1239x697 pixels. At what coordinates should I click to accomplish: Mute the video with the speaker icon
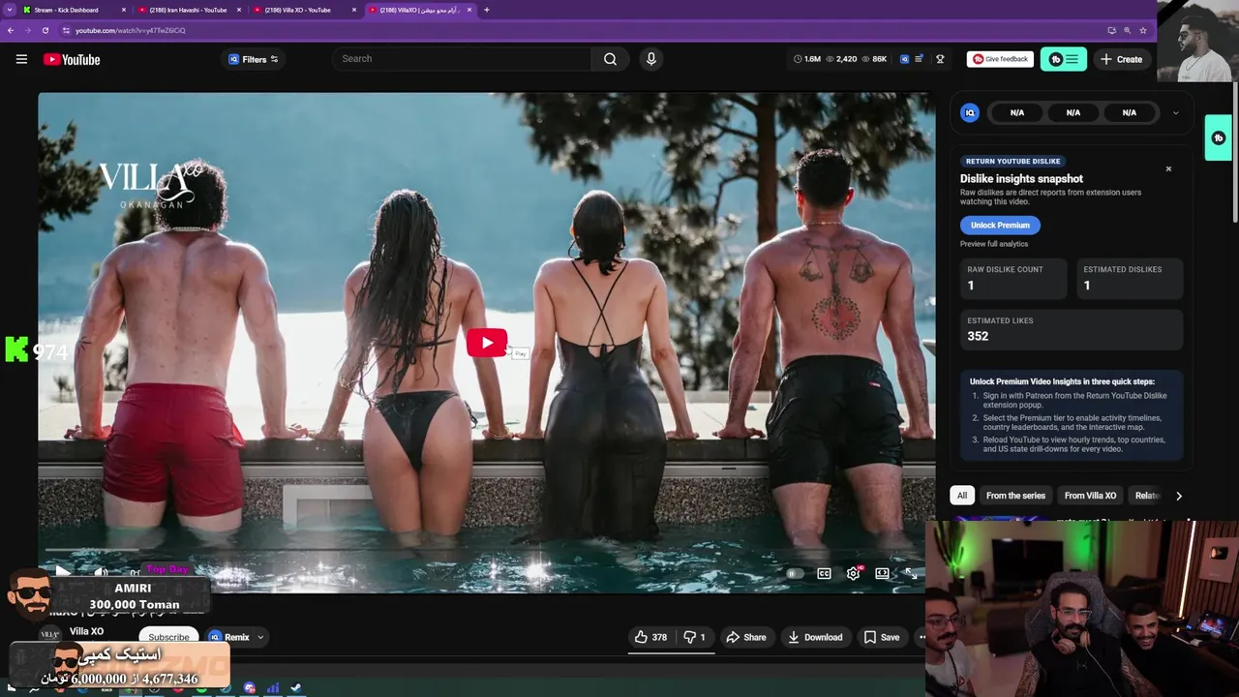coord(101,573)
